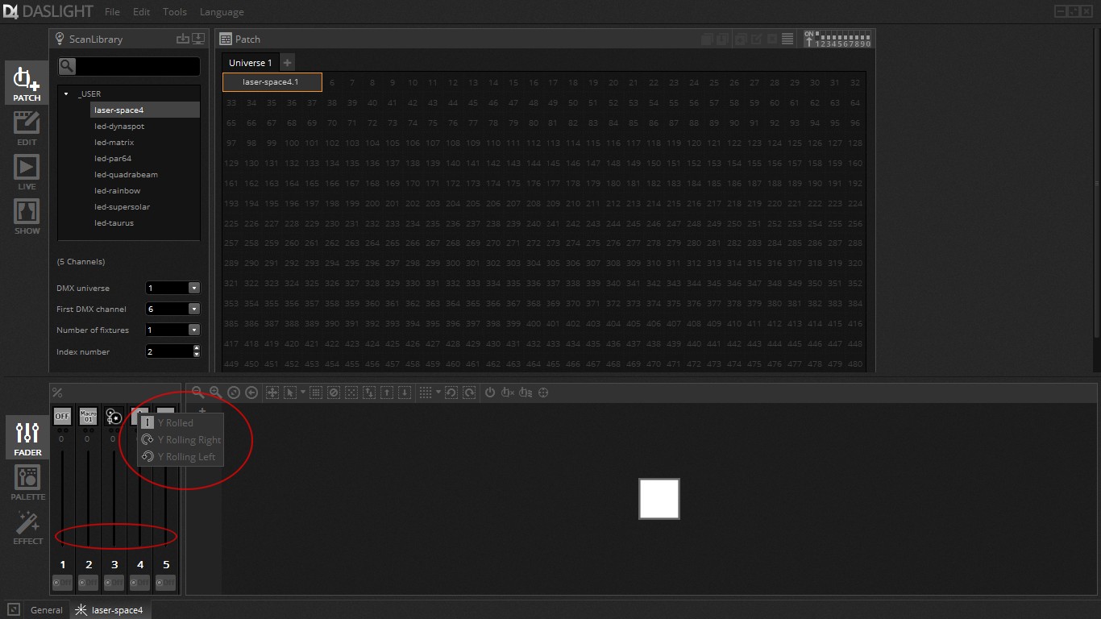The image size is (1101, 619).
Task: Open the pointer tool dropdown arrow
Action: pos(303,393)
